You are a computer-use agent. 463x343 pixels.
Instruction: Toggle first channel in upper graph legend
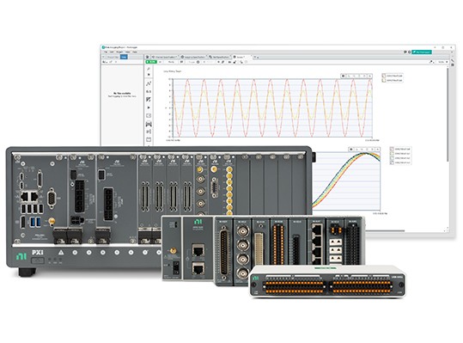384,76
